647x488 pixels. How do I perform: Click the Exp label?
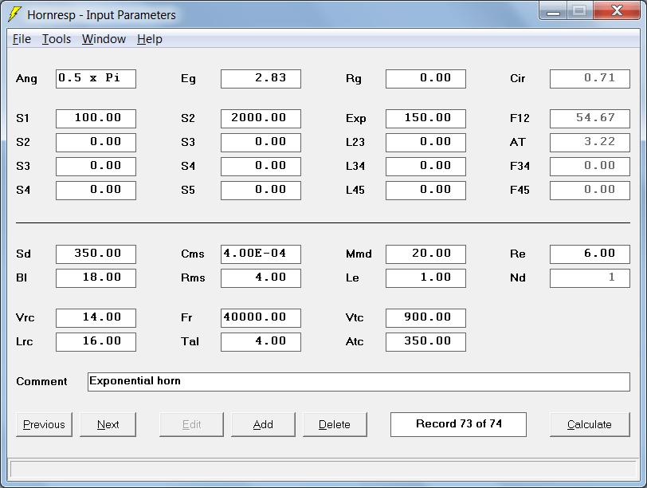355,119
